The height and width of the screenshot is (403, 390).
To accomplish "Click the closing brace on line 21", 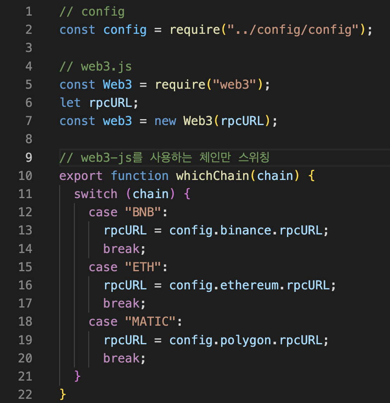I will [x=77, y=376].
